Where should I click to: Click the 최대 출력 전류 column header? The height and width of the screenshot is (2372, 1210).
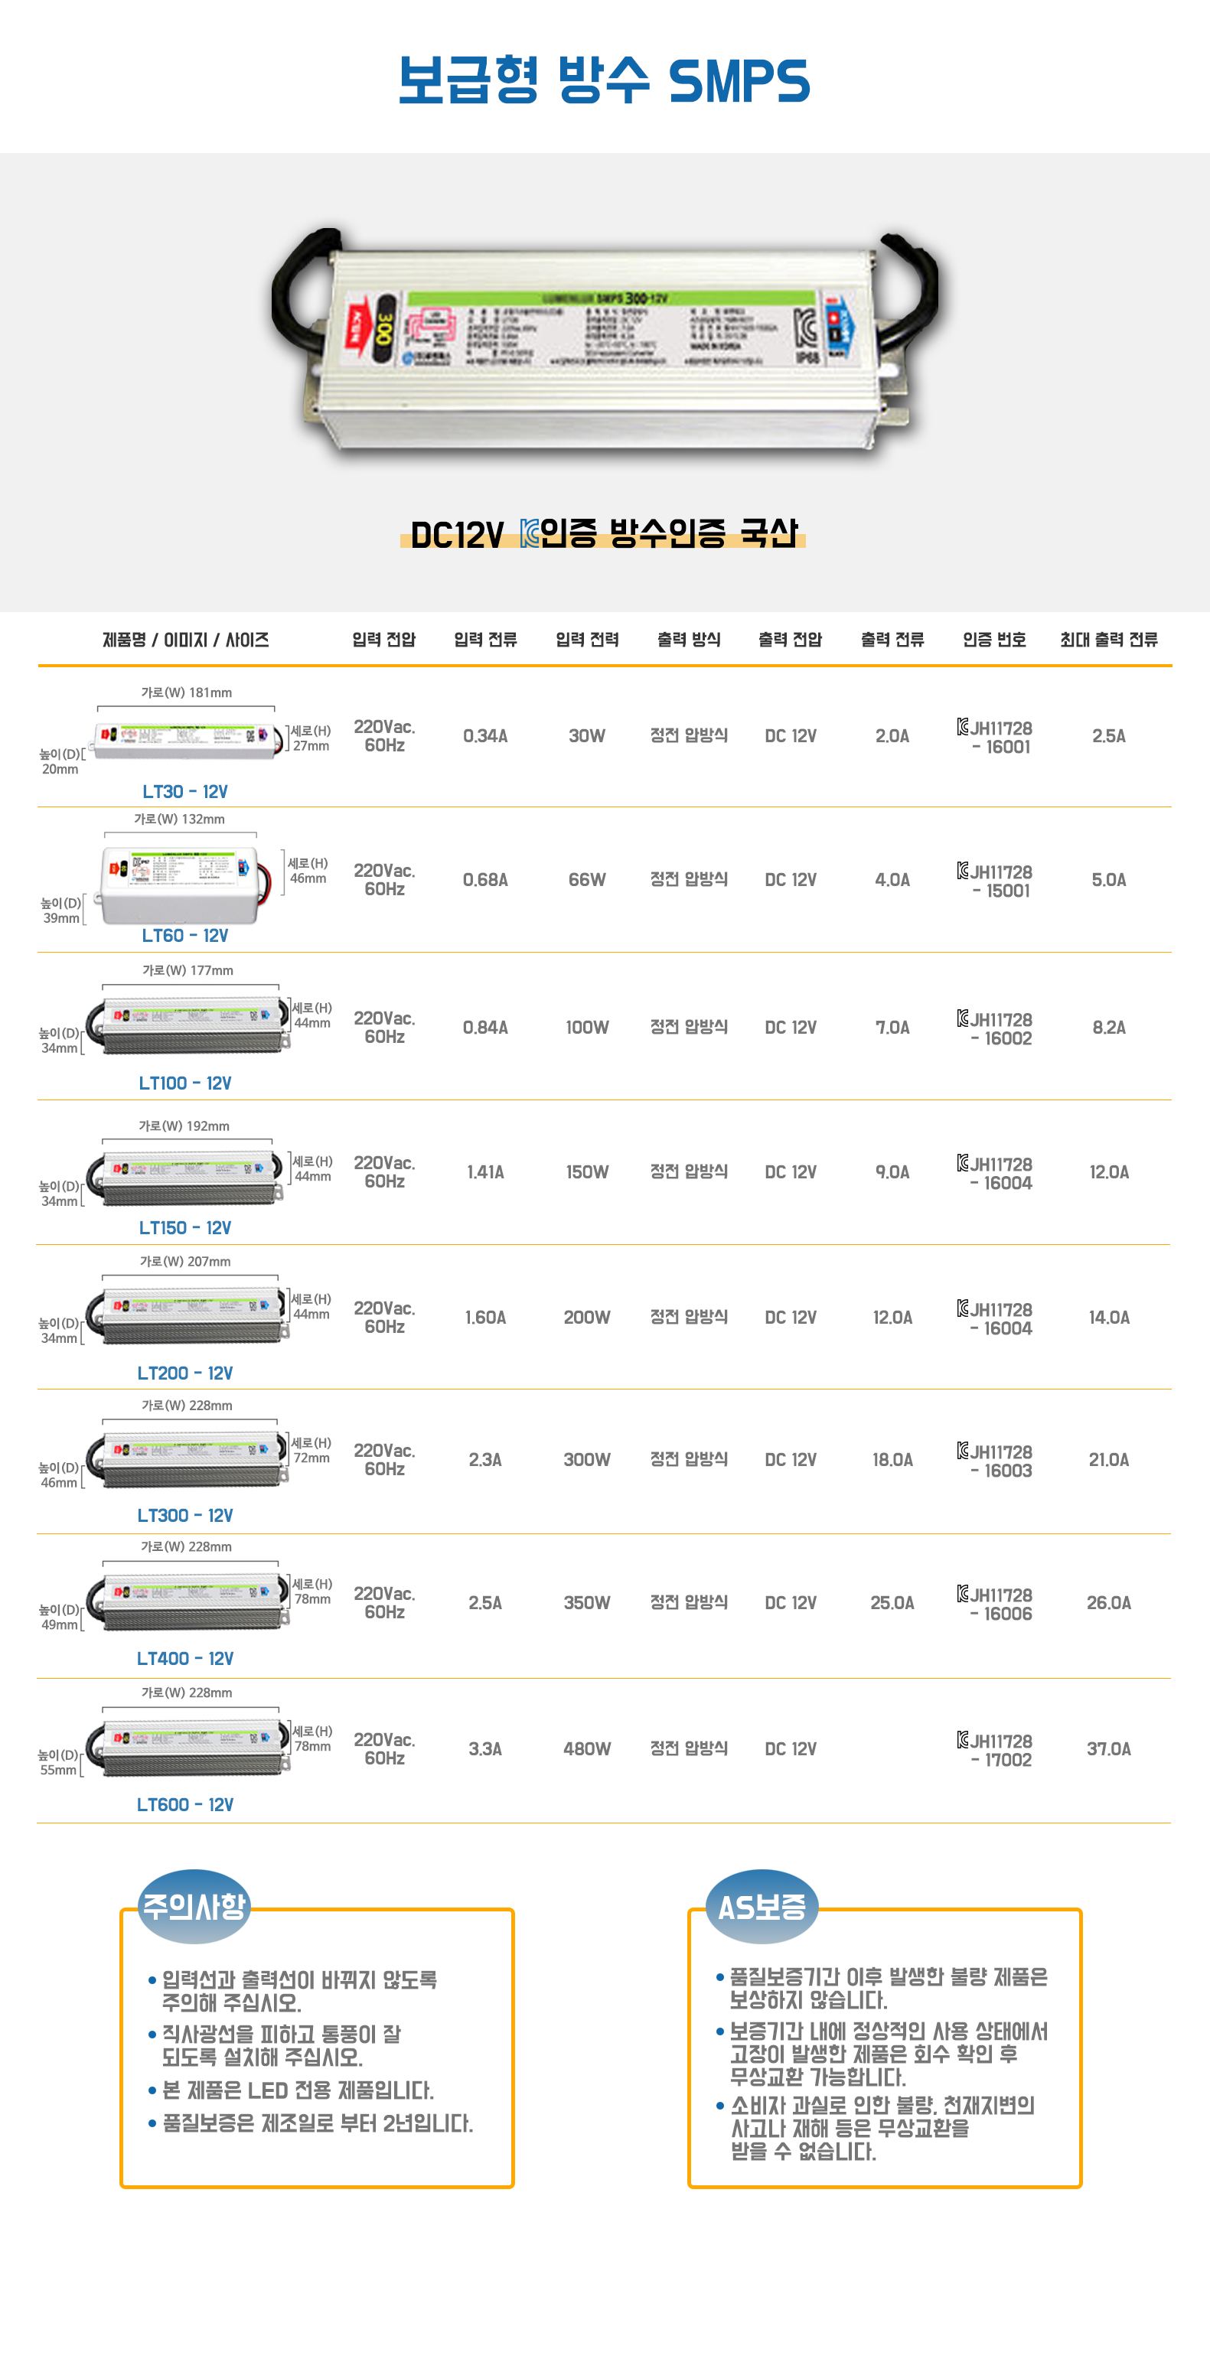click(1107, 639)
